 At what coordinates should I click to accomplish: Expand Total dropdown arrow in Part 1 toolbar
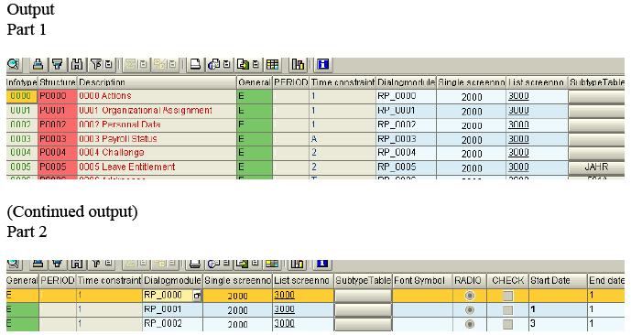(143, 64)
